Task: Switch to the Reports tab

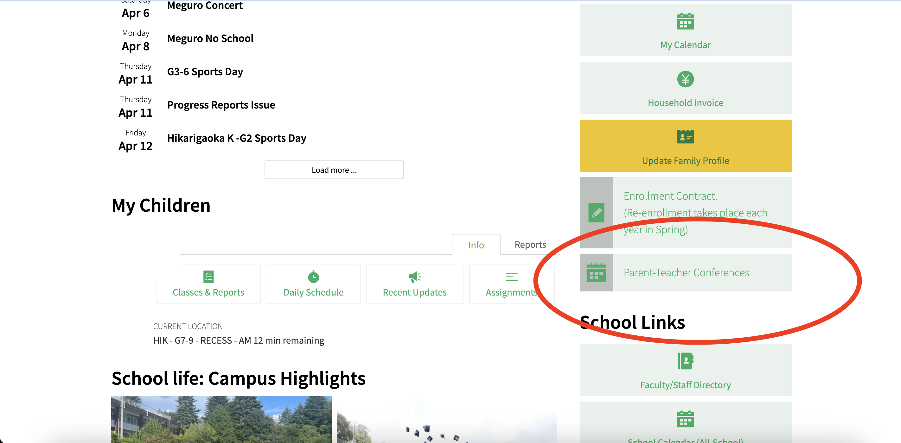Action: pyautogui.click(x=530, y=245)
